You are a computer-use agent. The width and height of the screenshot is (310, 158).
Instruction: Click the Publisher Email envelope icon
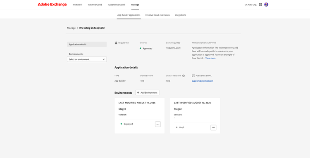(x=193, y=76)
